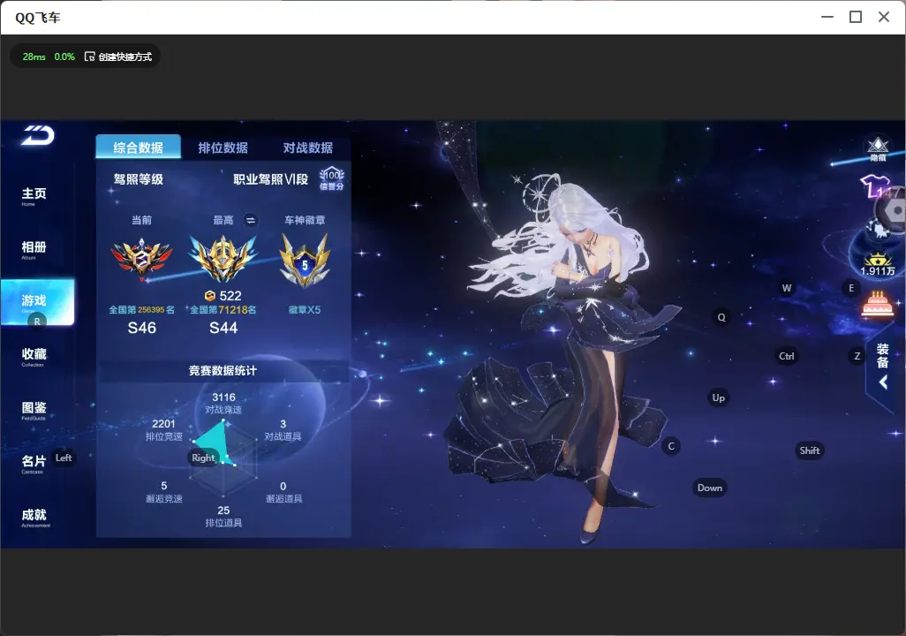Click the 当前 current rank emblem
Image resolution: width=906 pixels, height=636 pixels.
tap(141, 259)
